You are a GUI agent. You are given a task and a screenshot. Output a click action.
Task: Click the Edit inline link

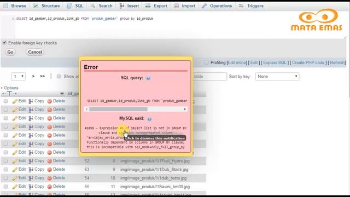(x=237, y=63)
